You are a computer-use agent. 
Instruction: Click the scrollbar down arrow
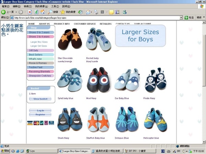pos(204,142)
